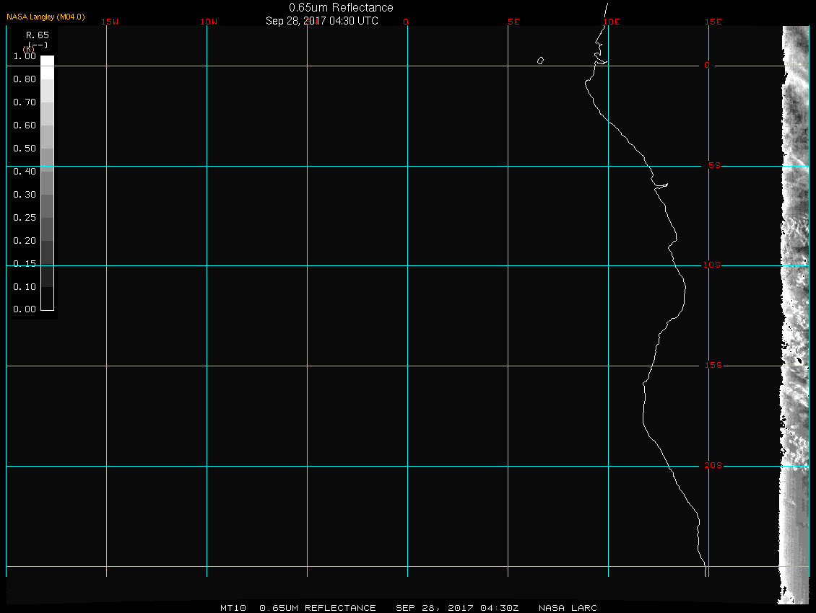Click the 0.60 colorbar value
This screenshot has width=816, height=613.
(25, 125)
